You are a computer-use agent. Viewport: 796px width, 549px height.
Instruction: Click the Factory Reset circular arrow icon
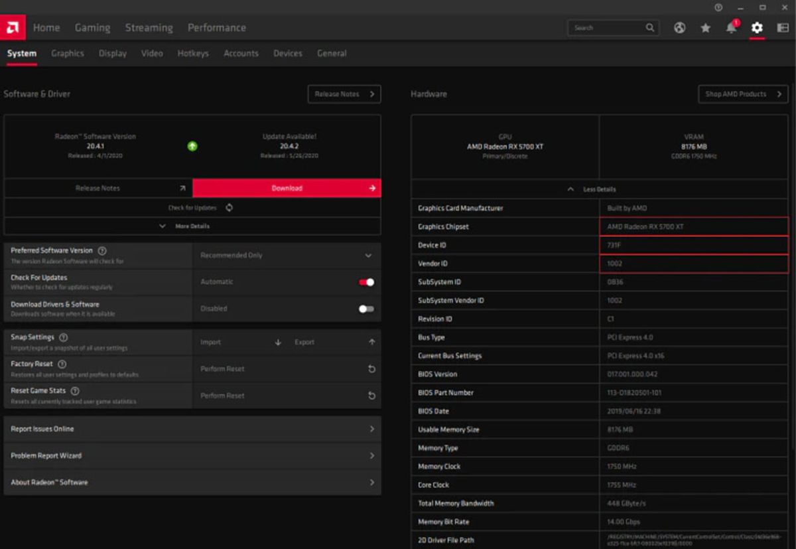371,369
